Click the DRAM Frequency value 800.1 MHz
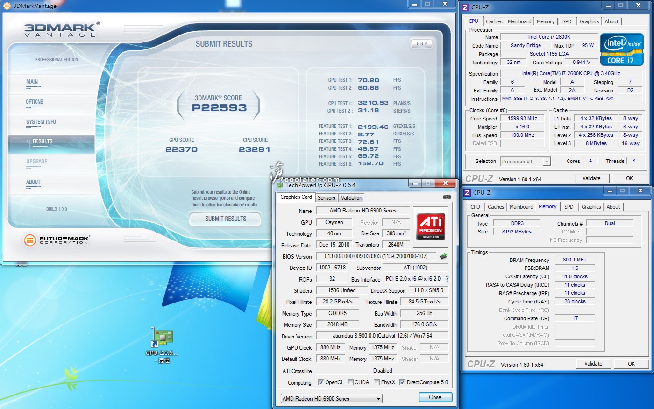This screenshot has height=409, width=654. click(575, 260)
